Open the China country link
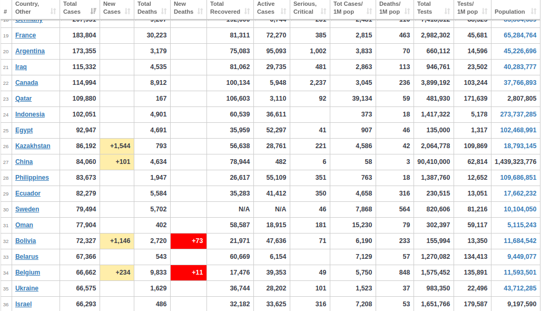 pos(24,162)
